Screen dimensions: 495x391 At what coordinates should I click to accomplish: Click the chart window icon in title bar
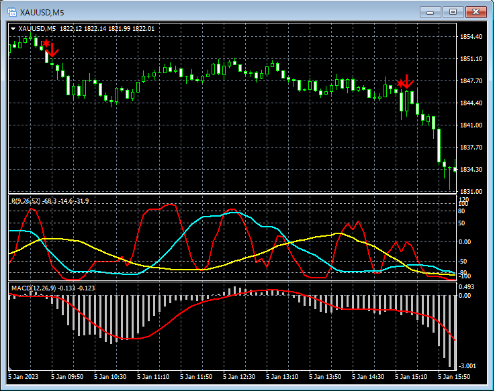[11, 11]
